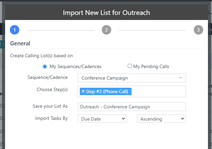Click the General section heading

click(20, 43)
